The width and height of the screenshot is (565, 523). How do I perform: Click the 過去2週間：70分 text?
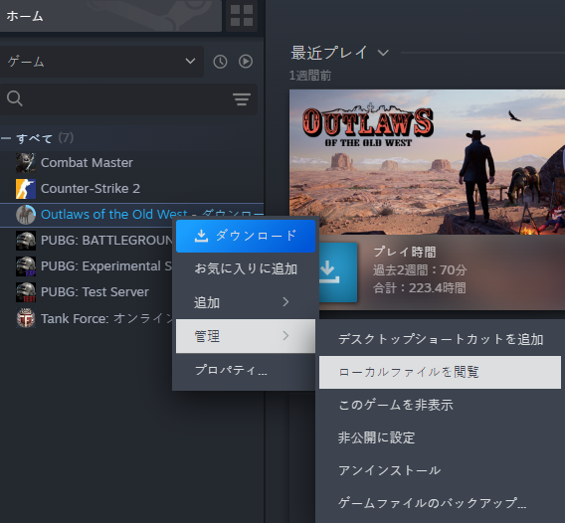[x=420, y=269]
